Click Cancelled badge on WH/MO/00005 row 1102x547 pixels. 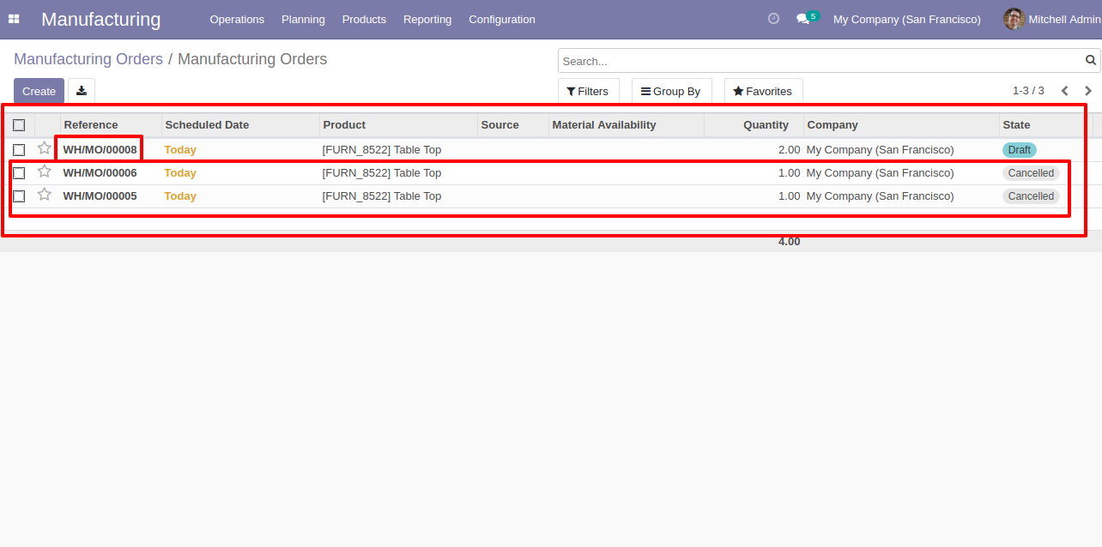[1031, 196]
